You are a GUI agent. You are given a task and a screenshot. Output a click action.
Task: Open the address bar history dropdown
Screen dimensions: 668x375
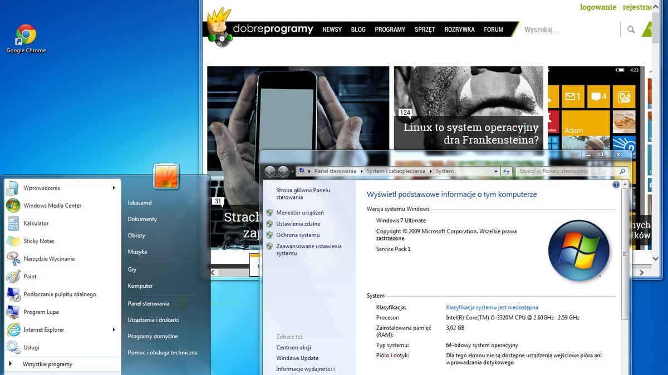(496, 172)
